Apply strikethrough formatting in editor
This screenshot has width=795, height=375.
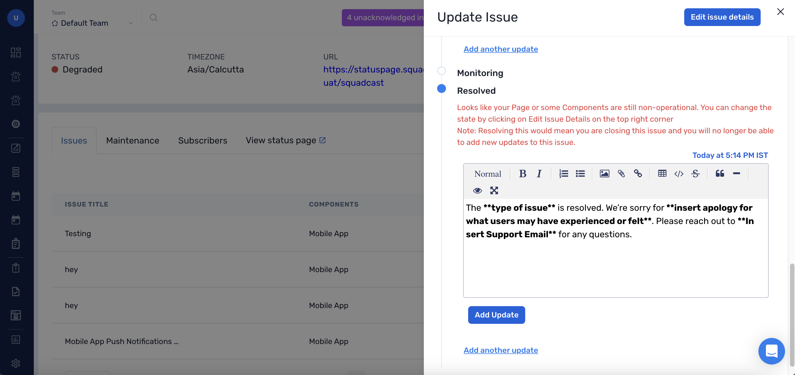695,174
